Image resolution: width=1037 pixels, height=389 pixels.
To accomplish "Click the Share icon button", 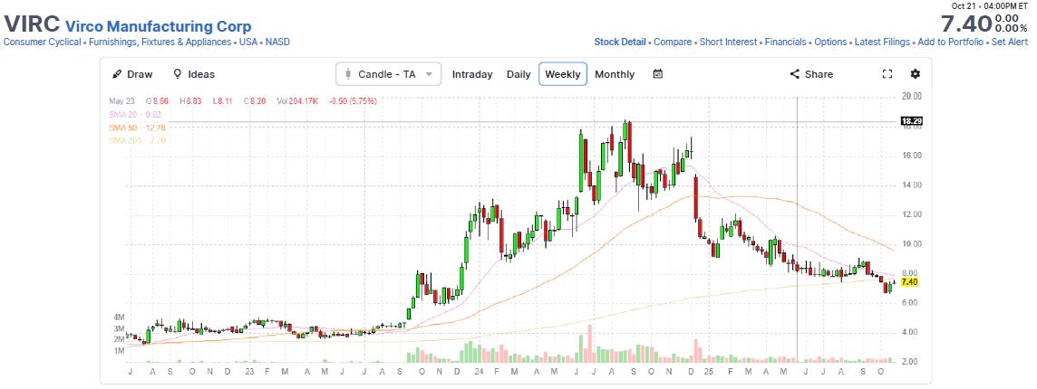I will pyautogui.click(x=795, y=74).
